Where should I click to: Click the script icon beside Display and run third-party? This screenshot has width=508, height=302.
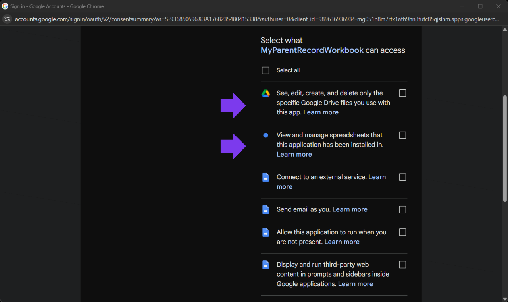click(266, 265)
